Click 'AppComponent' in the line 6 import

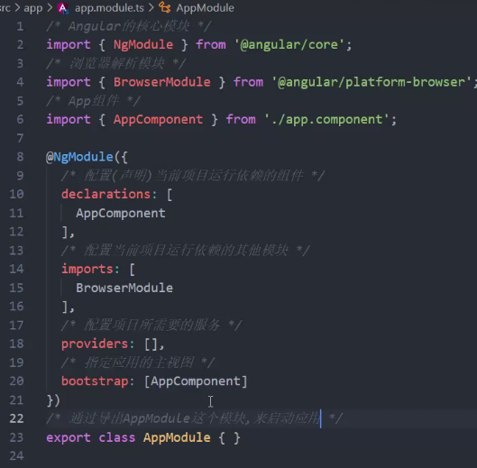pyautogui.click(x=158, y=120)
